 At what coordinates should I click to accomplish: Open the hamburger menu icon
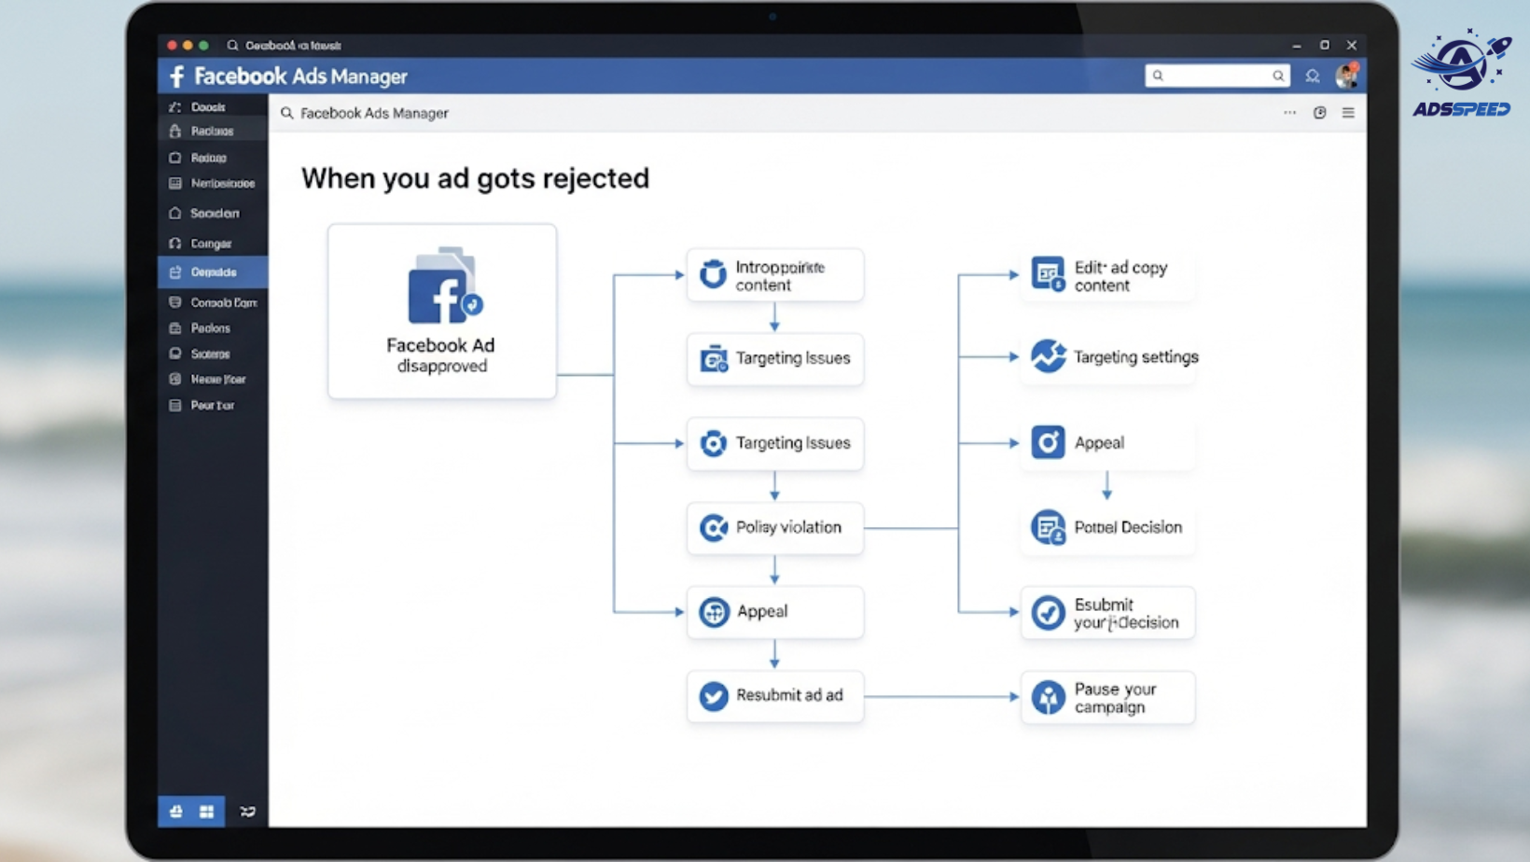1348,113
